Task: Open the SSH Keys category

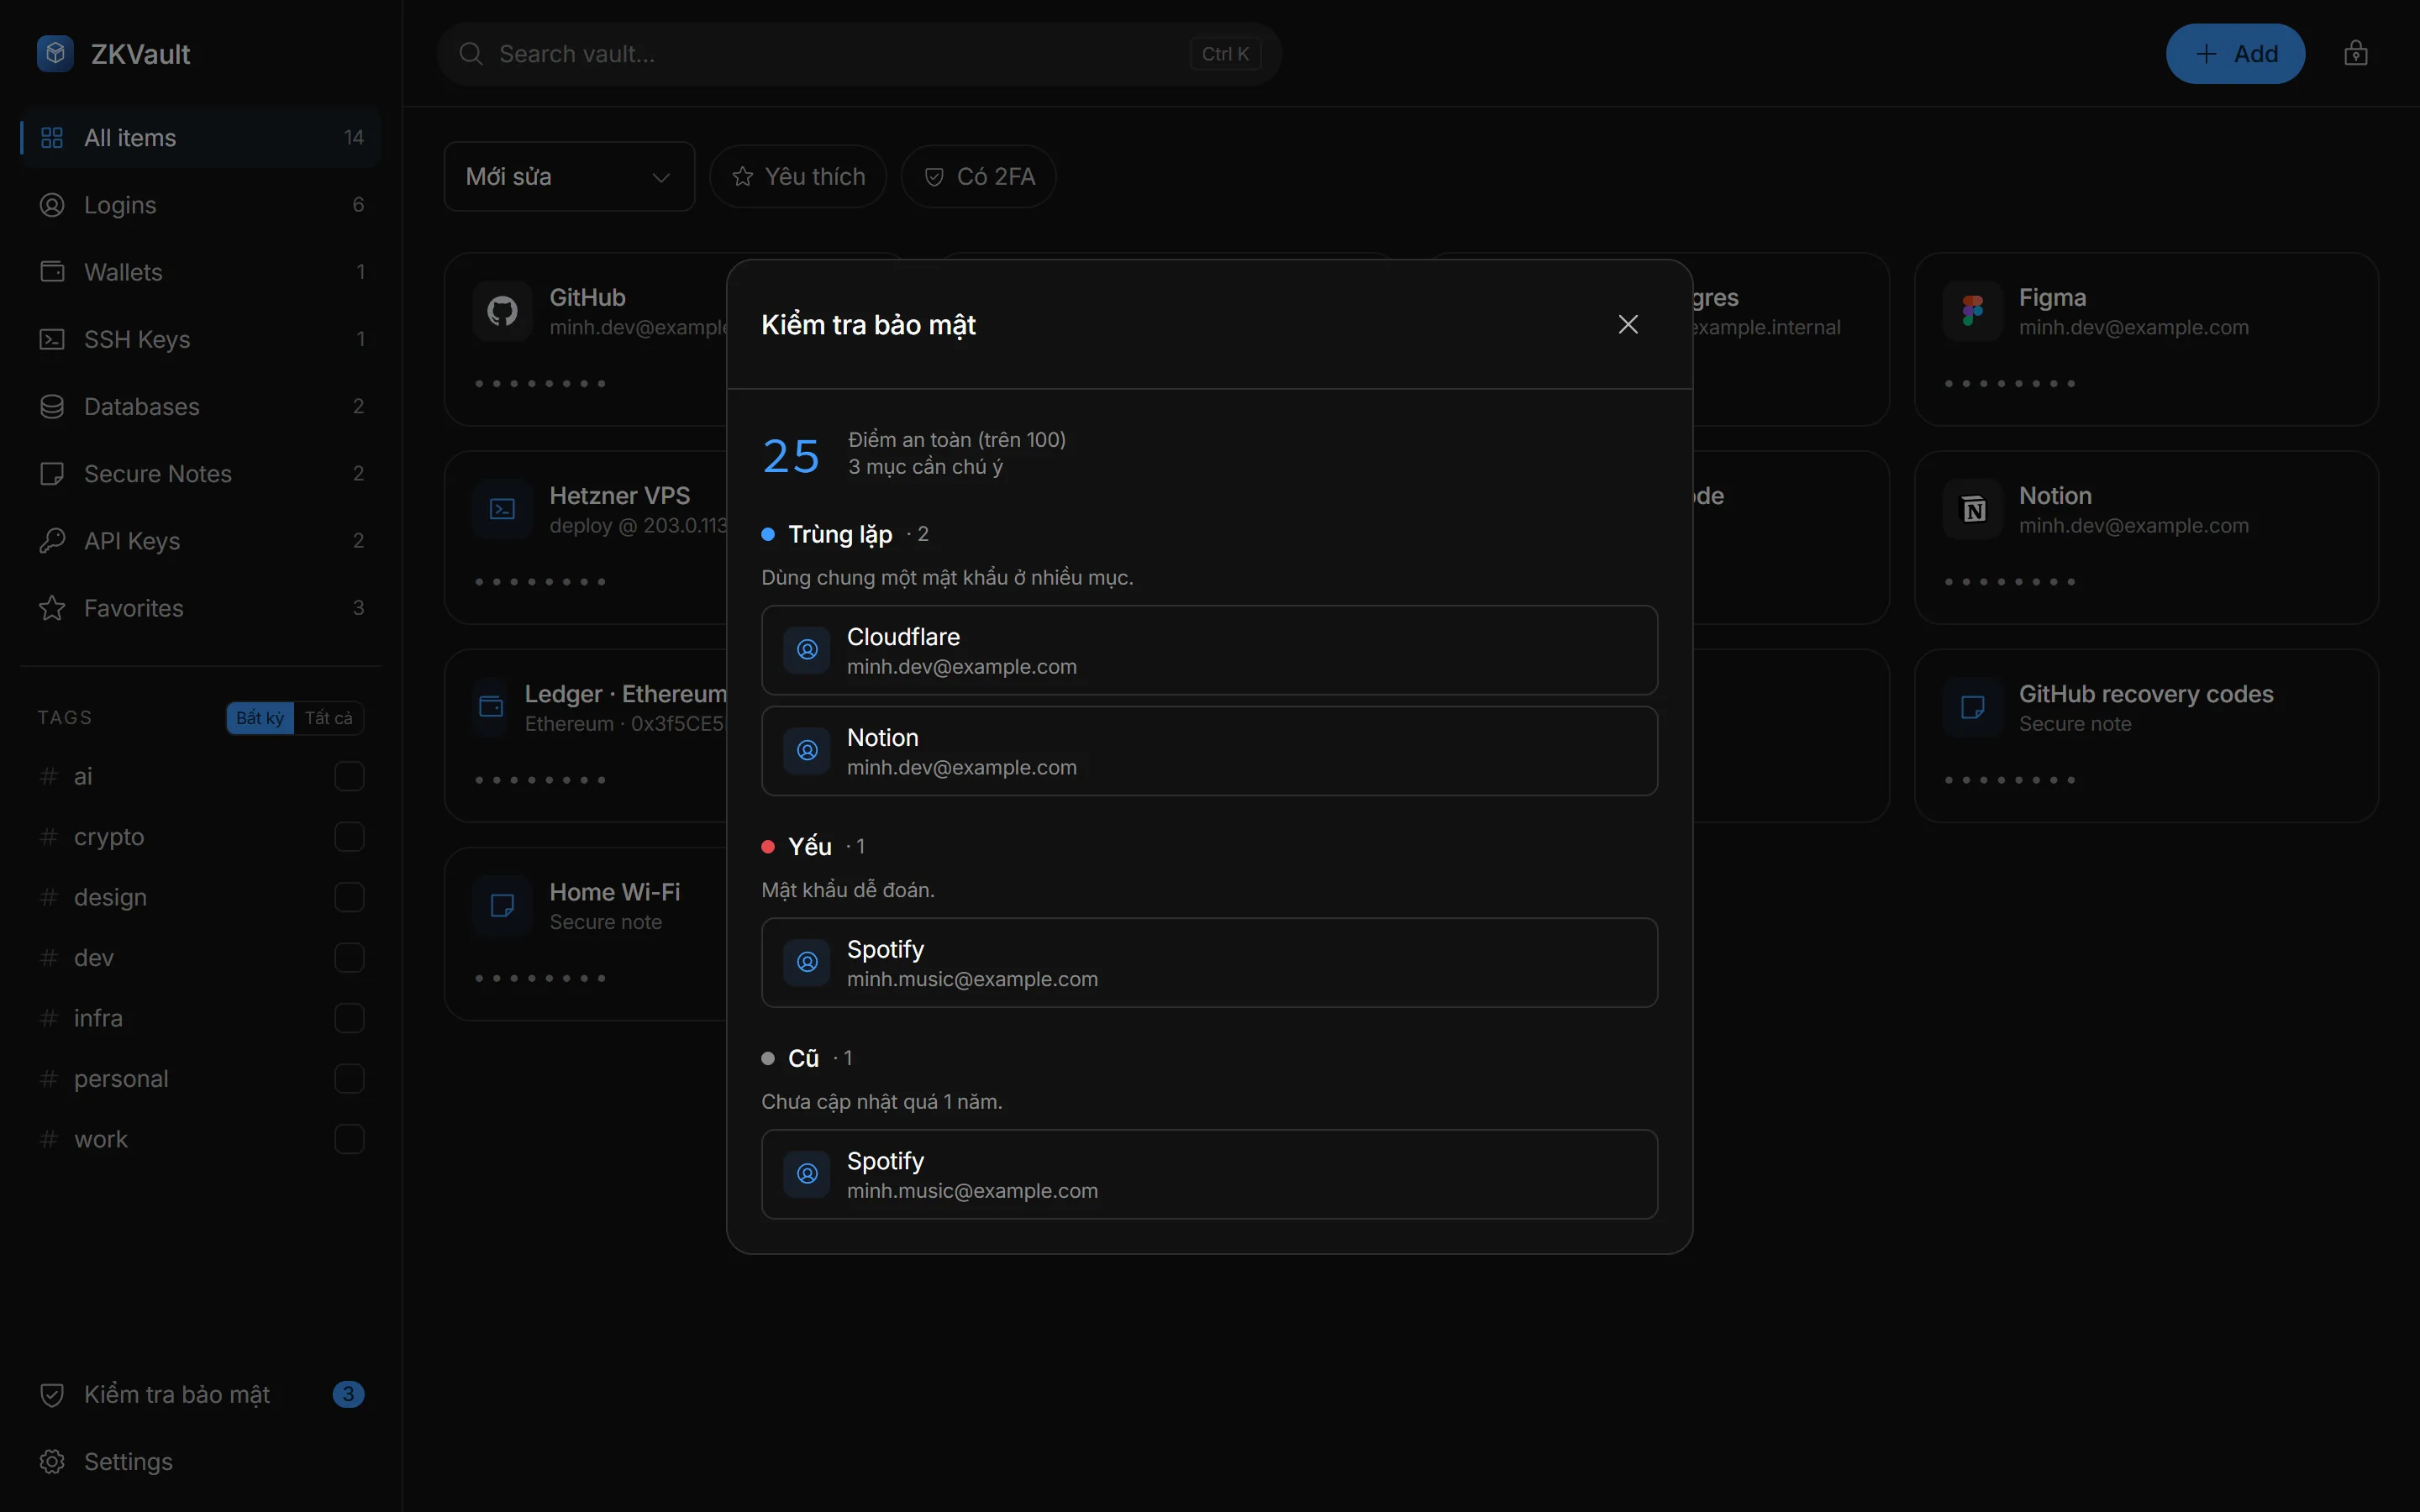Action: 200,339
